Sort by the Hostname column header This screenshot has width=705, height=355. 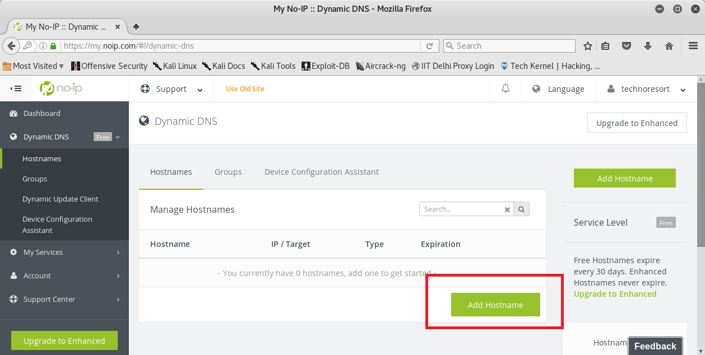pos(170,244)
